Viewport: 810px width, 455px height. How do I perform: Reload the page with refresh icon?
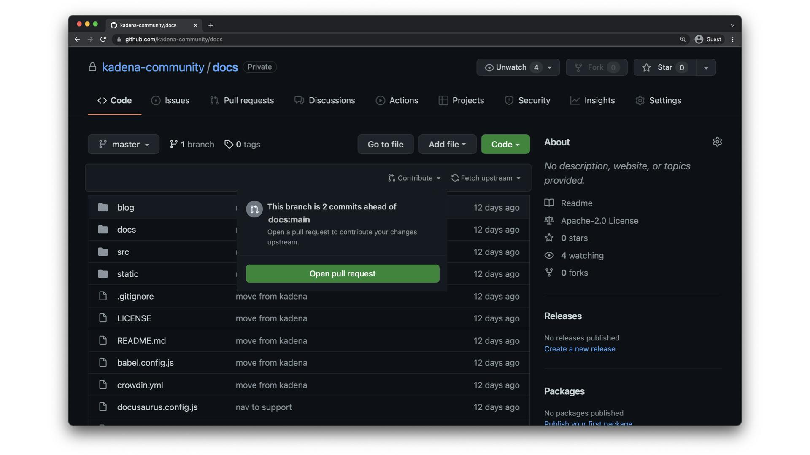103,39
